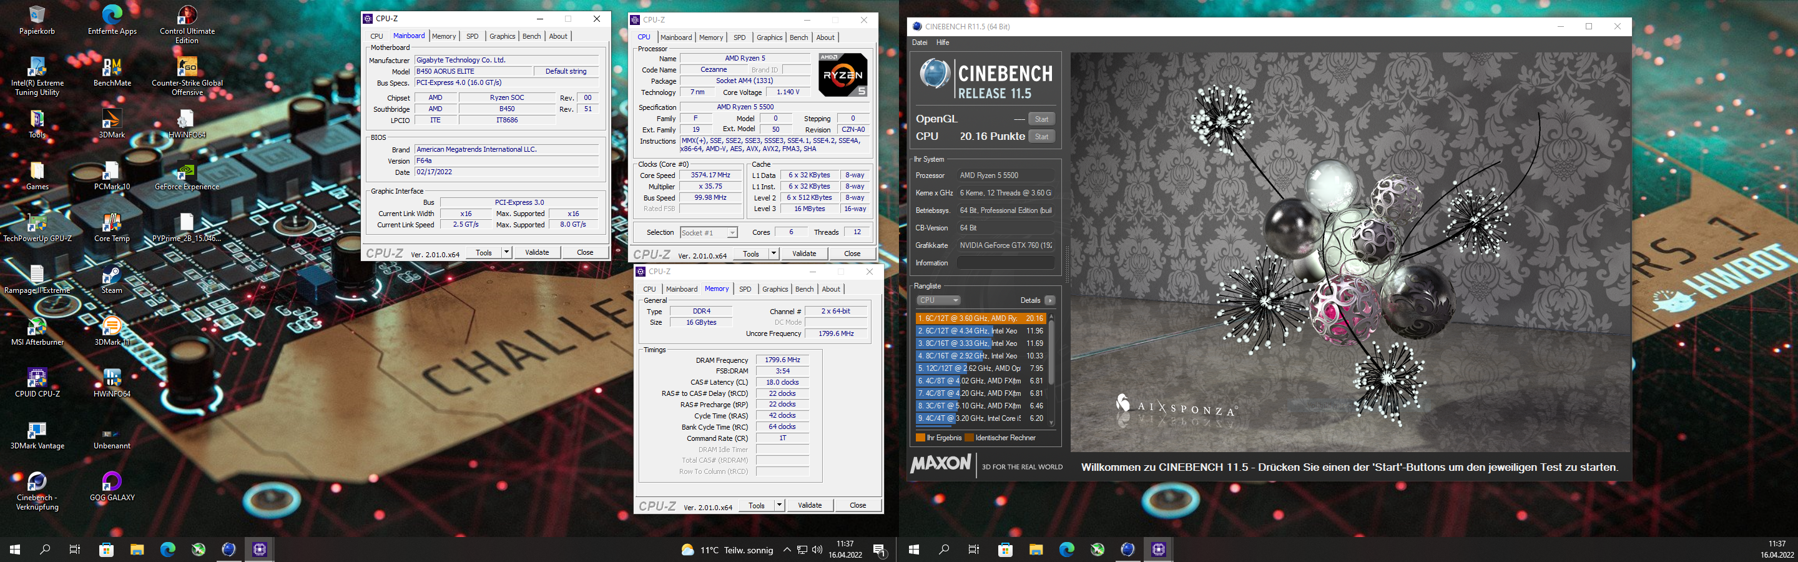The width and height of the screenshot is (1798, 562).
Task: Expand Tools dropdown arrow in Mainboard CPU-Z window
Action: [x=507, y=252]
